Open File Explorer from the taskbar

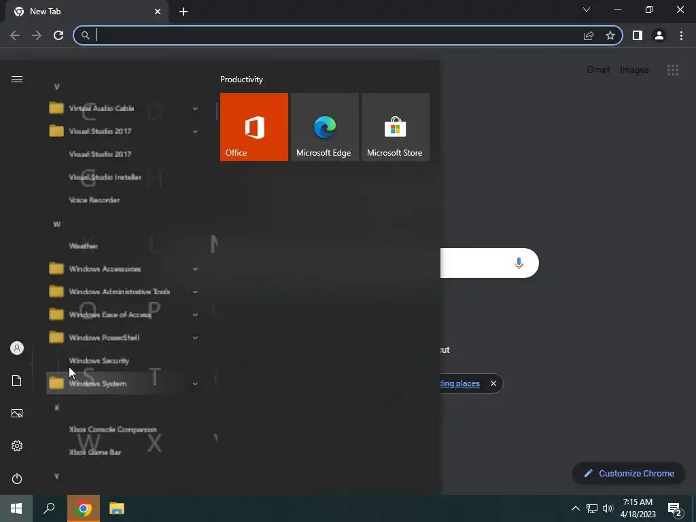[117, 508]
